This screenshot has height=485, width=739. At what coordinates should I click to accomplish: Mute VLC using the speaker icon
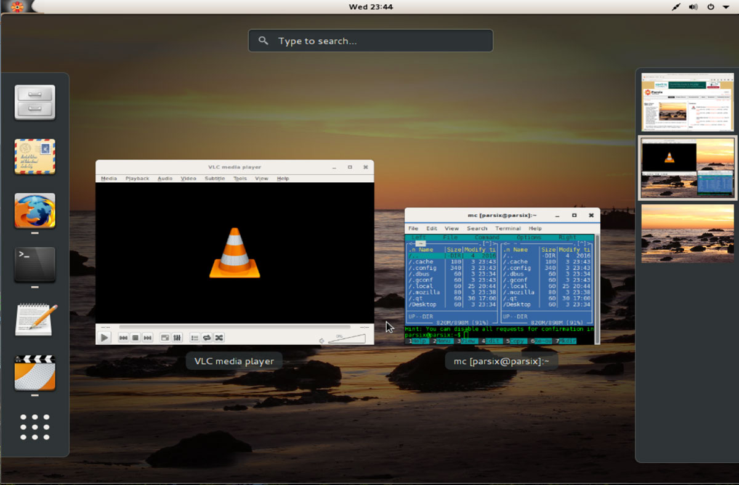pos(321,340)
